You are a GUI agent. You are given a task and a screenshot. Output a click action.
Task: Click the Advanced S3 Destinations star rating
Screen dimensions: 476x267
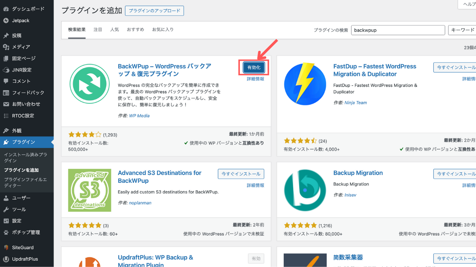click(85, 225)
